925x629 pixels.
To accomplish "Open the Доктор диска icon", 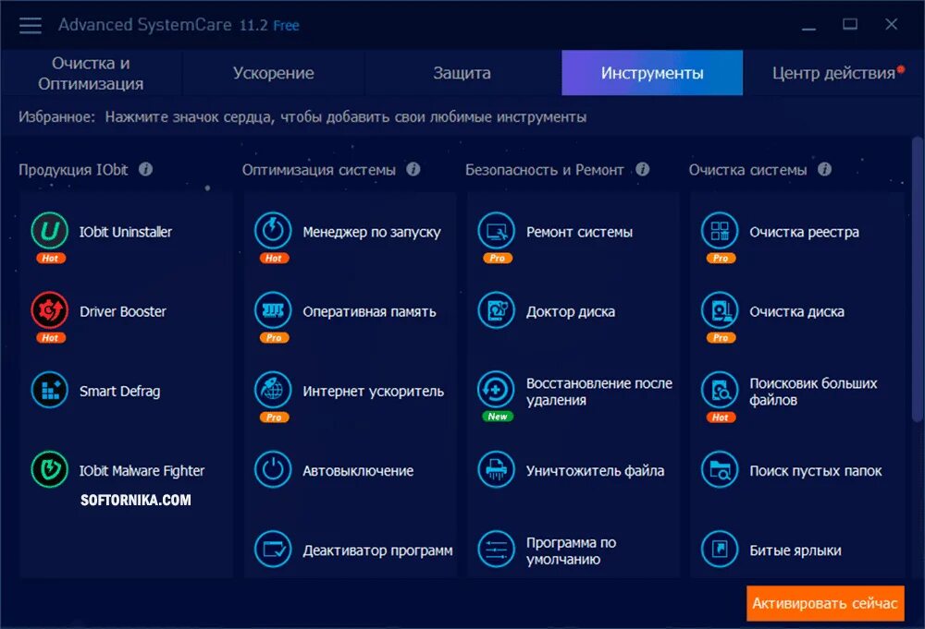I will 496,309.
